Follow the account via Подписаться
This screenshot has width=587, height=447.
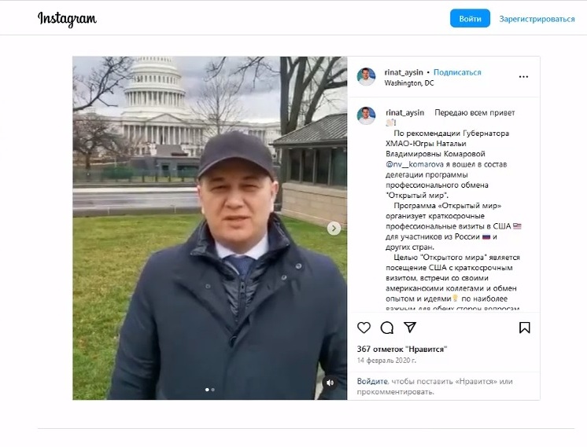(x=457, y=72)
